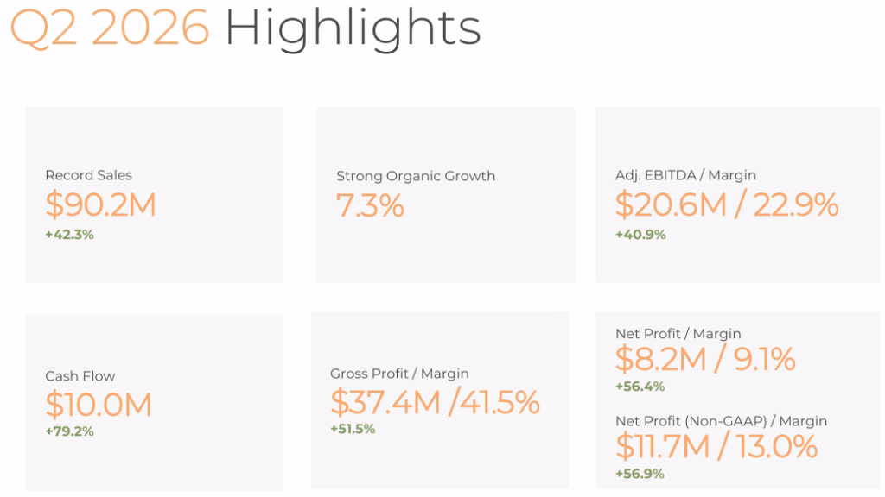Image resolution: width=885 pixels, height=497 pixels.
Task: Click the Net Profit (Non-GAAP) / Margin label
Action: pos(722,421)
